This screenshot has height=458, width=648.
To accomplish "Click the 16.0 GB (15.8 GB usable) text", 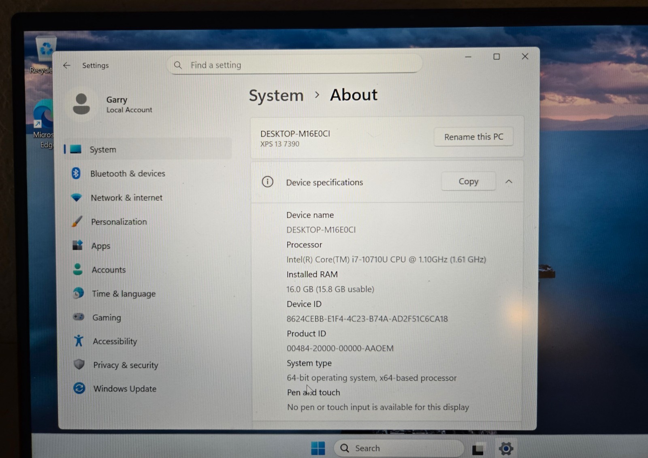I will tap(330, 289).
